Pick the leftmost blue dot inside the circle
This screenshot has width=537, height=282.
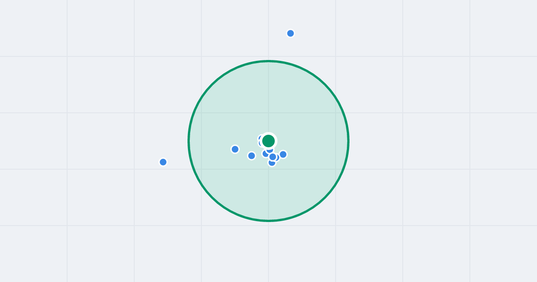click(235, 149)
